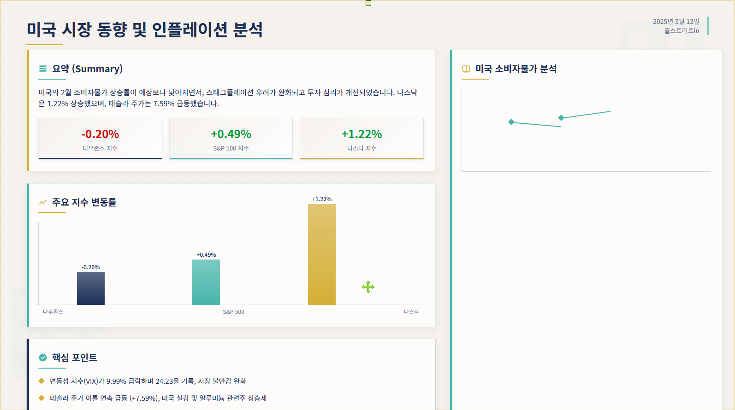Click the summary list icon beside 요약

click(x=43, y=69)
